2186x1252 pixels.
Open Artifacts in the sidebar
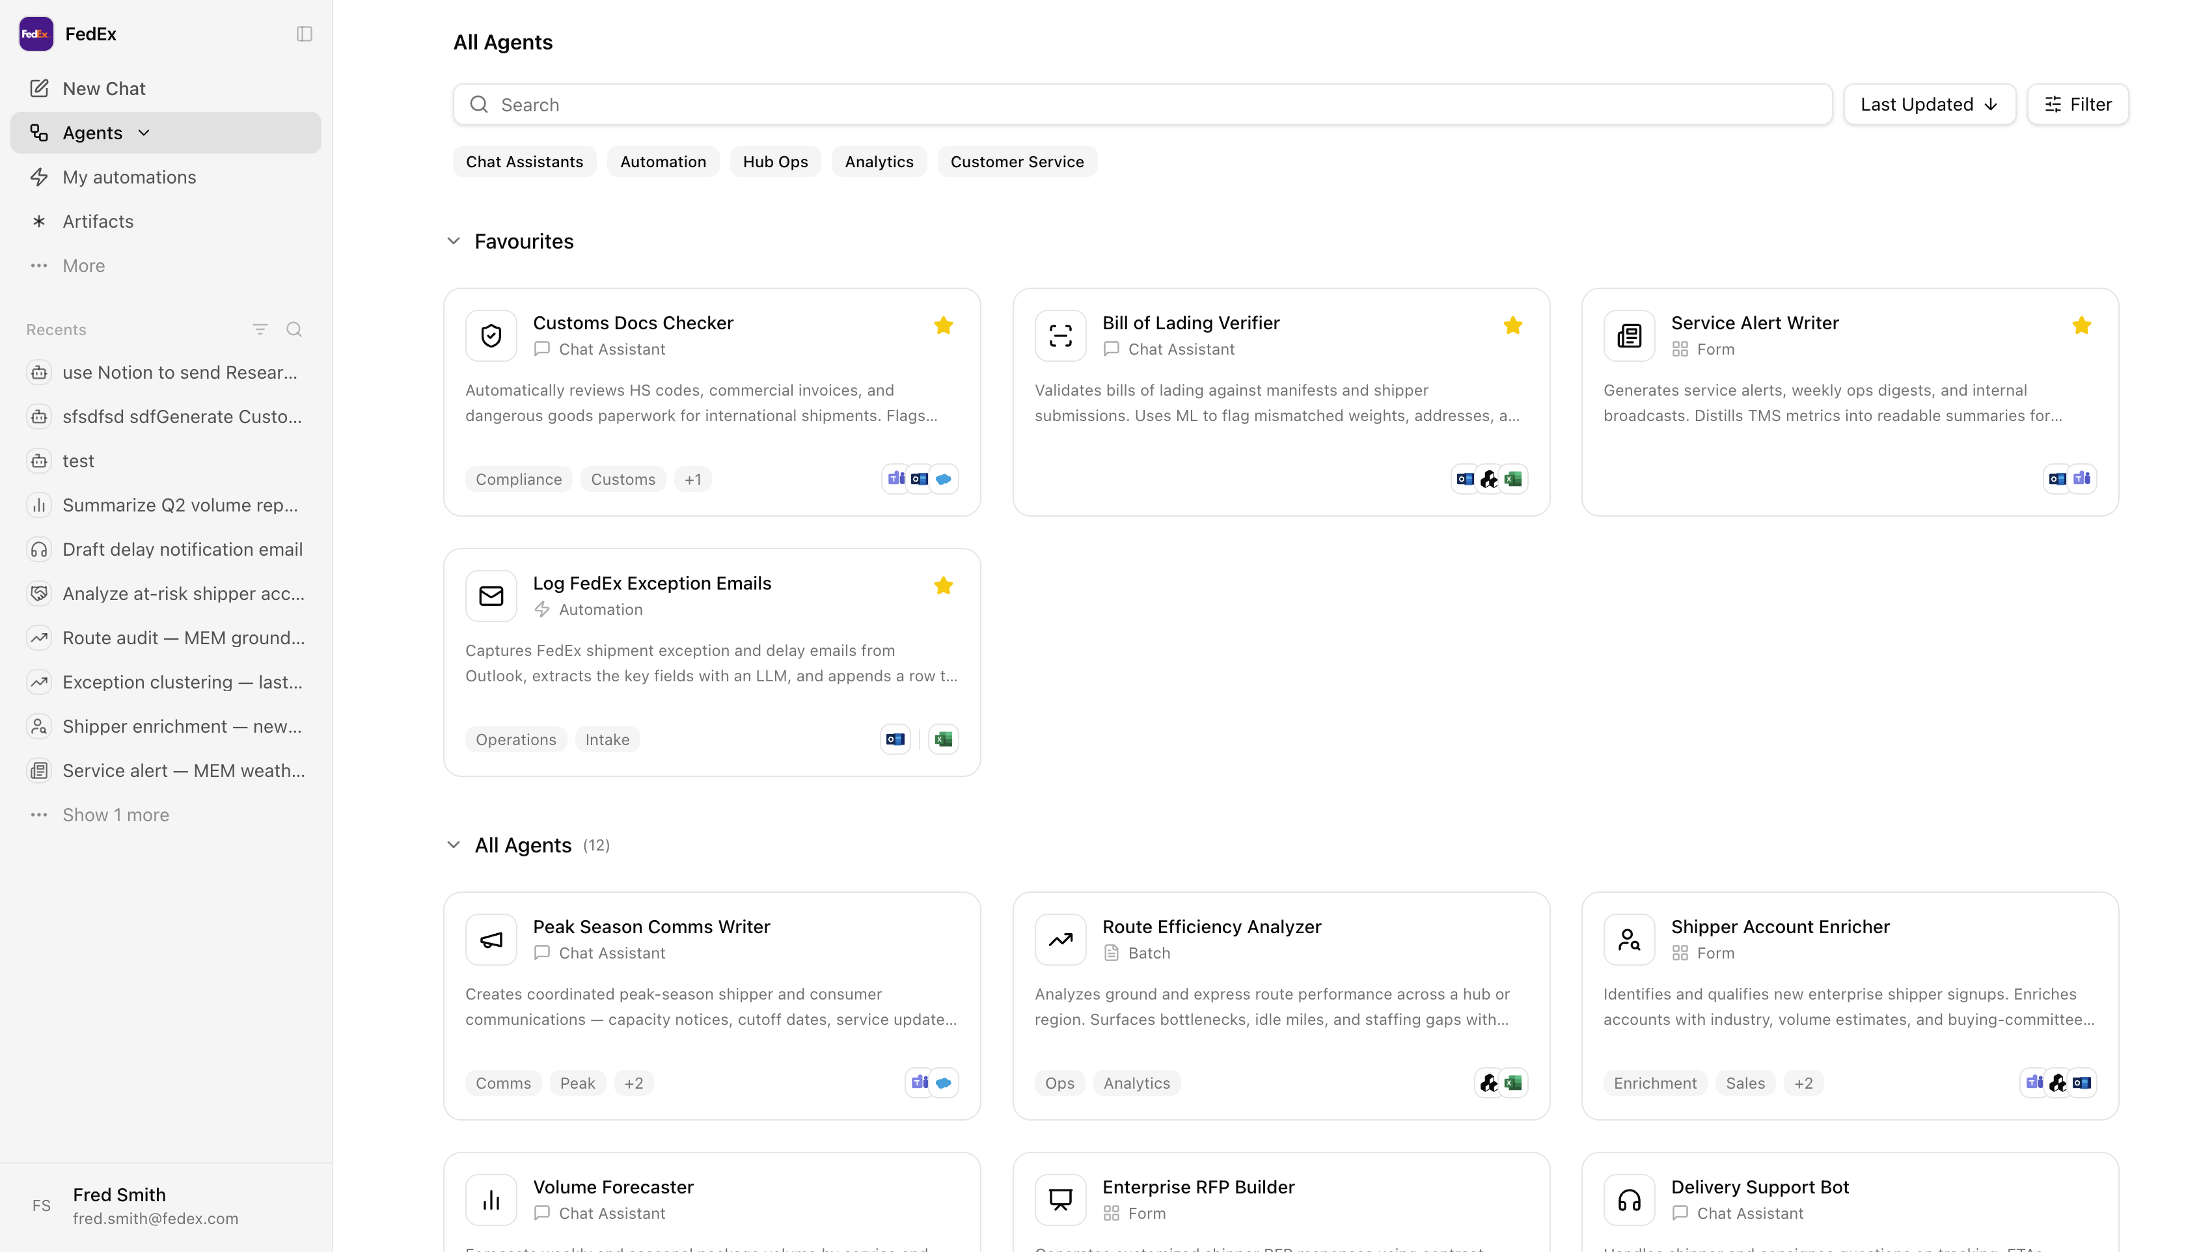coord(166,221)
